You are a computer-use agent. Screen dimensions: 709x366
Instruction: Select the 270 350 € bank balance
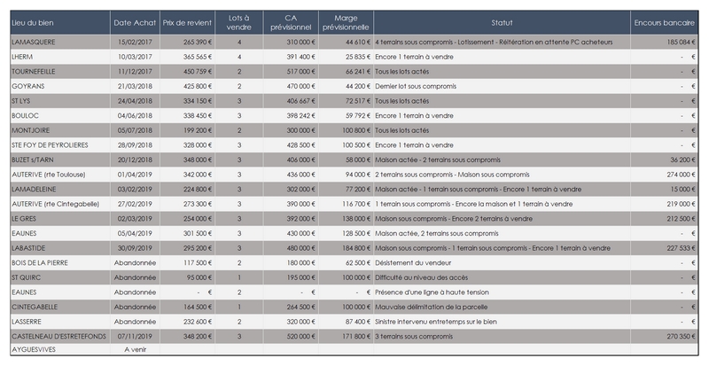point(664,336)
